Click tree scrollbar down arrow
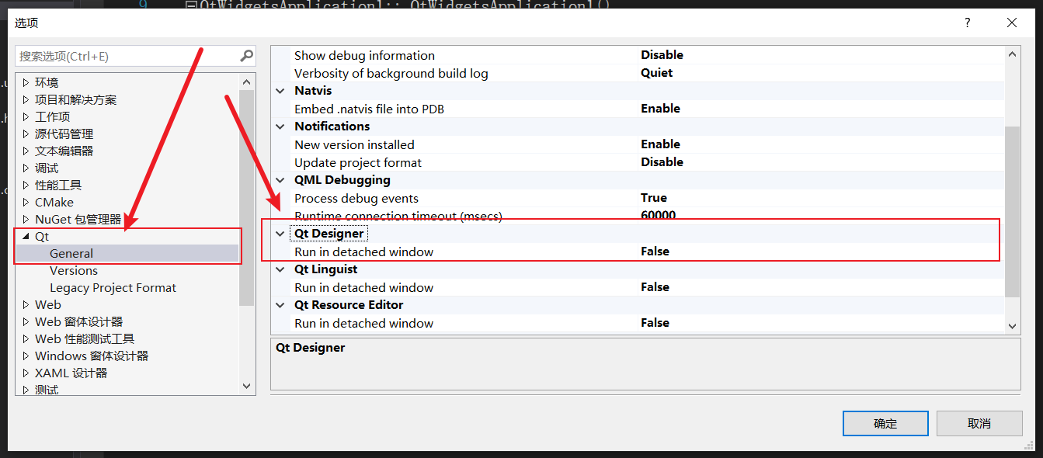Viewport: 1043px width, 458px height. tap(247, 386)
